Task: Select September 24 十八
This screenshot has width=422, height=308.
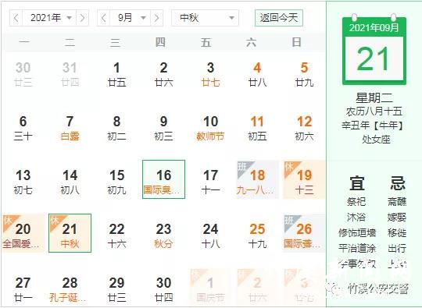Action: click(x=210, y=235)
